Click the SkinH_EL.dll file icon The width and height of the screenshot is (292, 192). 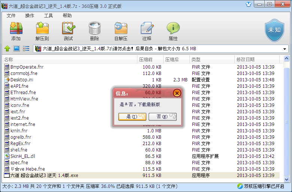point(7,156)
